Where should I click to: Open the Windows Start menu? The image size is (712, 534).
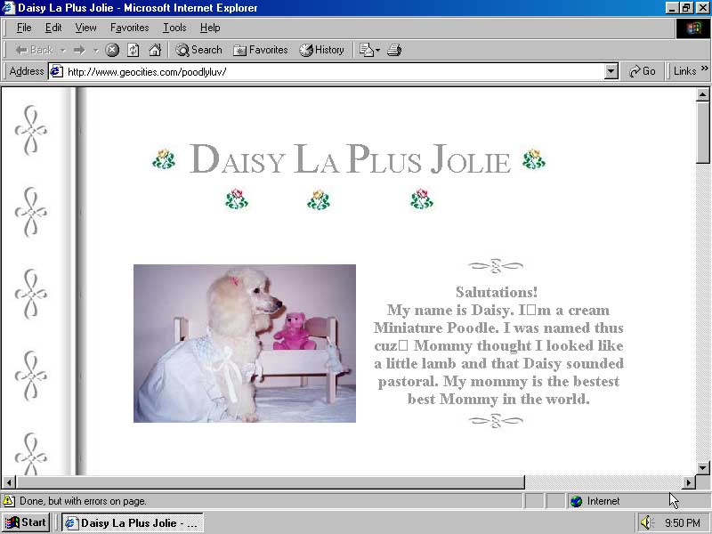(x=26, y=522)
